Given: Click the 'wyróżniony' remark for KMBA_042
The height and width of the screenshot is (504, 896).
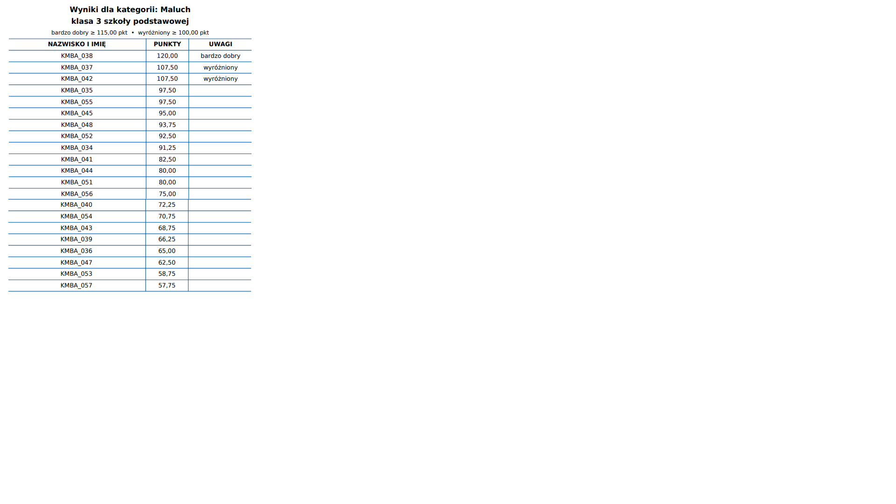Looking at the screenshot, I should point(221,79).
